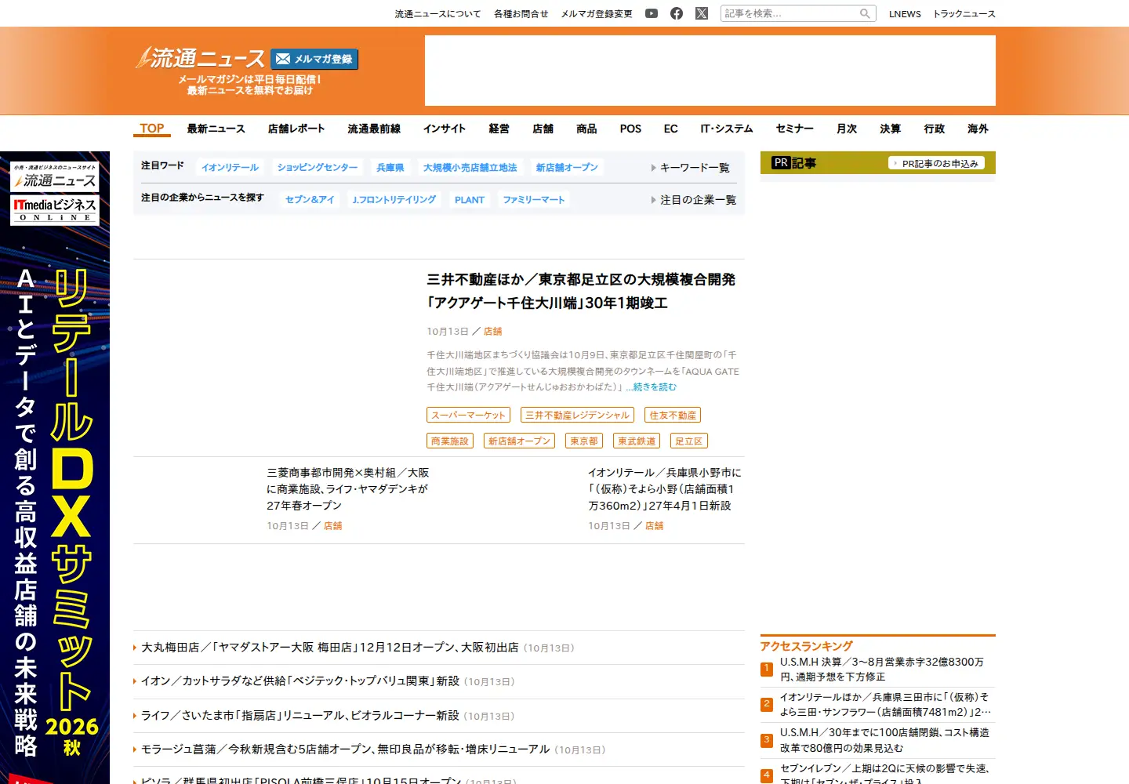Open the イオン カットサラダ ベジテック article
The width and height of the screenshot is (1129, 784).
pyautogui.click(x=300, y=681)
